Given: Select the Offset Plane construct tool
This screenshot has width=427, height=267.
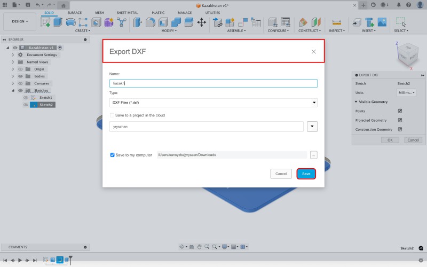Looking at the screenshot, I should pyautogui.click(x=303, y=22).
